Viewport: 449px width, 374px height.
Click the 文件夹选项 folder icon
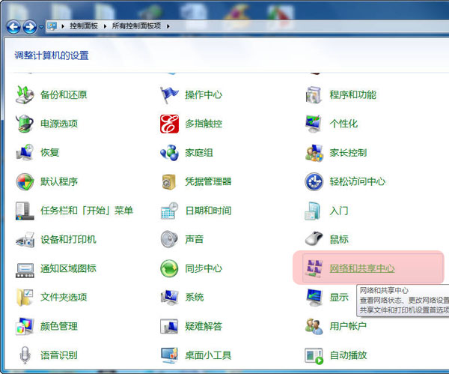click(25, 297)
